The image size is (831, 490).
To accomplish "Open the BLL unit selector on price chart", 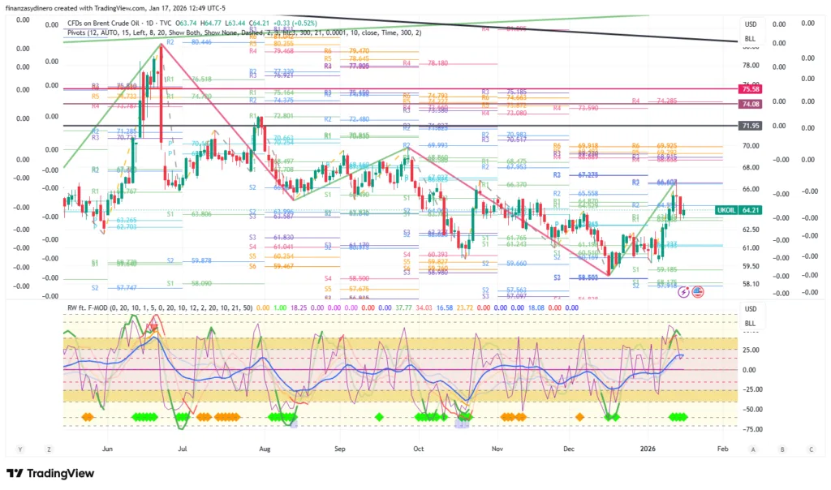I will coord(750,39).
